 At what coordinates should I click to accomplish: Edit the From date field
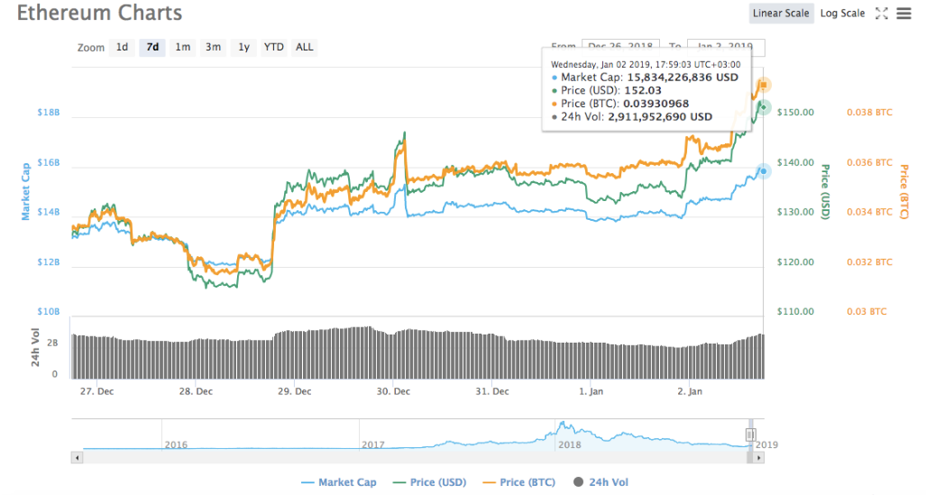tap(620, 47)
